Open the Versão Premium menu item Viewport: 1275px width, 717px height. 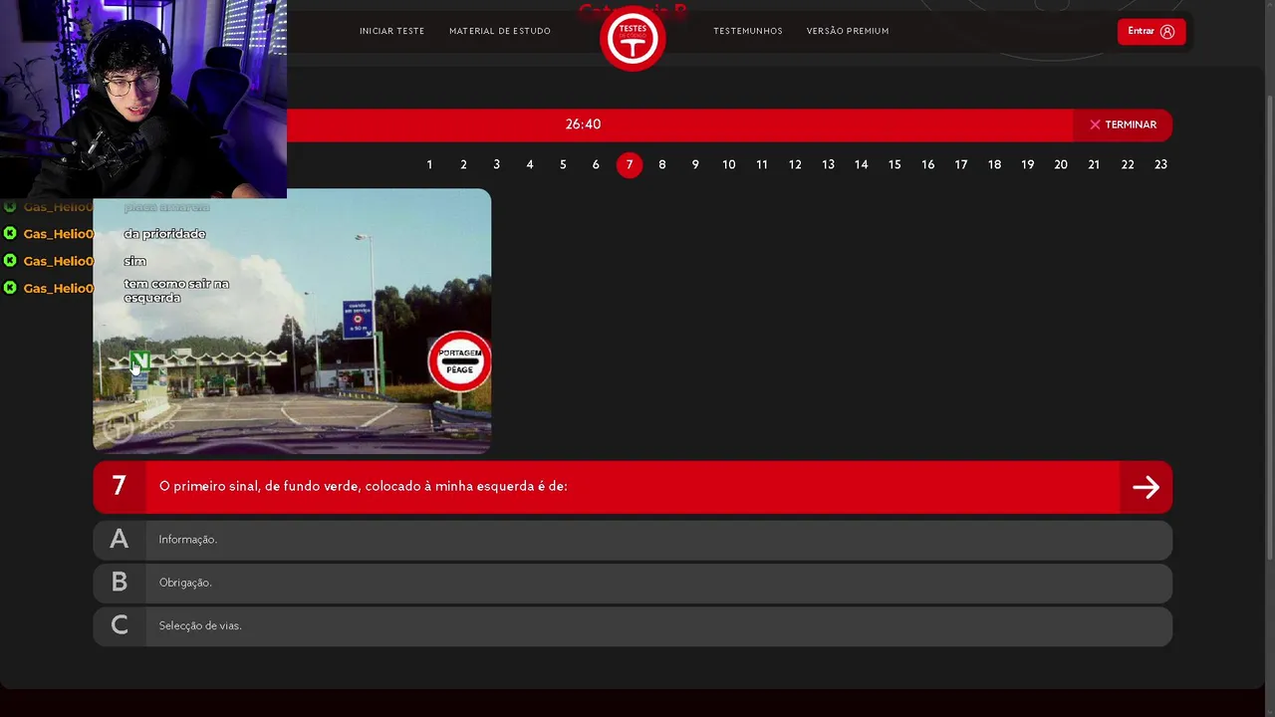[848, 31]
